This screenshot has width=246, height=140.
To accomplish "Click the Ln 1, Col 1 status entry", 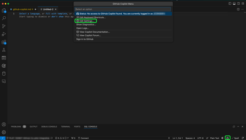I will coord(178,138).
